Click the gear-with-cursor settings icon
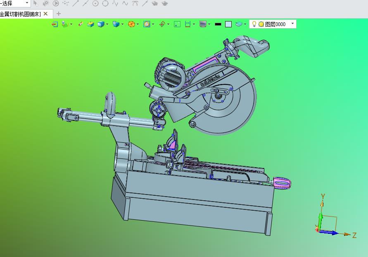The width and height of the screenshot is (368, 257). pos(46,3)
